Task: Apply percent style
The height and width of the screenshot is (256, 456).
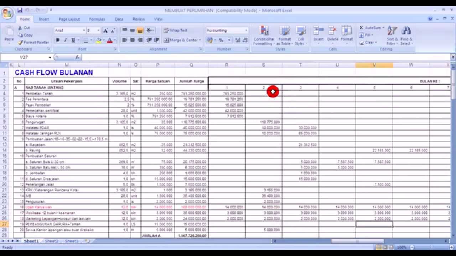Action: pos(221,40)
